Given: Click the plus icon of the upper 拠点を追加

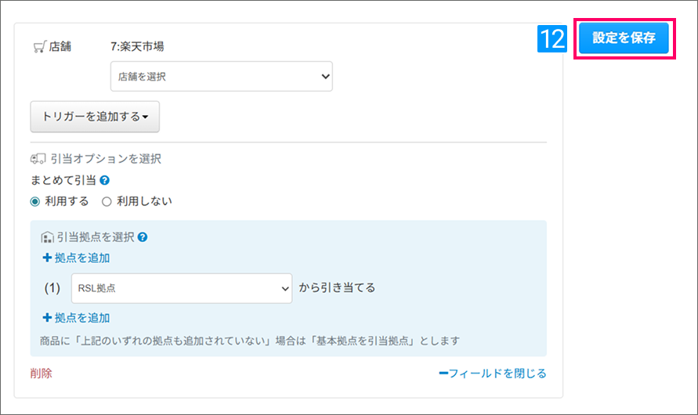Looking at the screenshot, I should click(x=46, y=258).
